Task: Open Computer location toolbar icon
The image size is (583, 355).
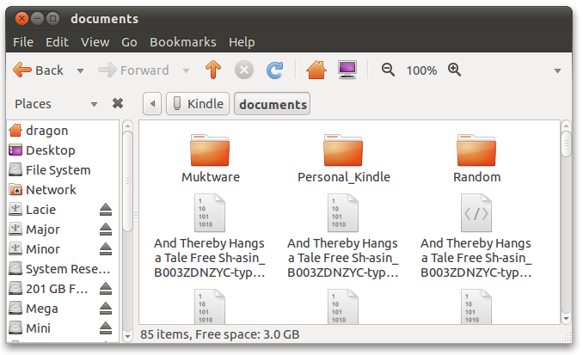Action: (347, 70)
